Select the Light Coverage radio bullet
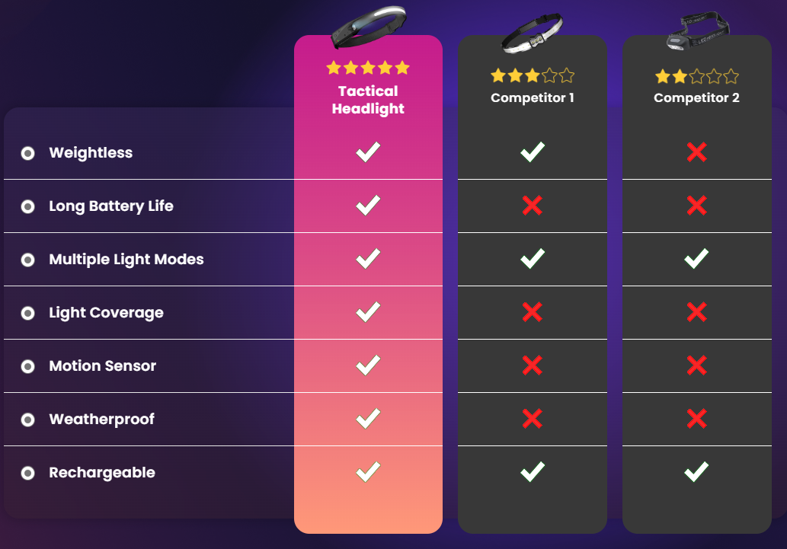787x549 pixels. point(28,313)
